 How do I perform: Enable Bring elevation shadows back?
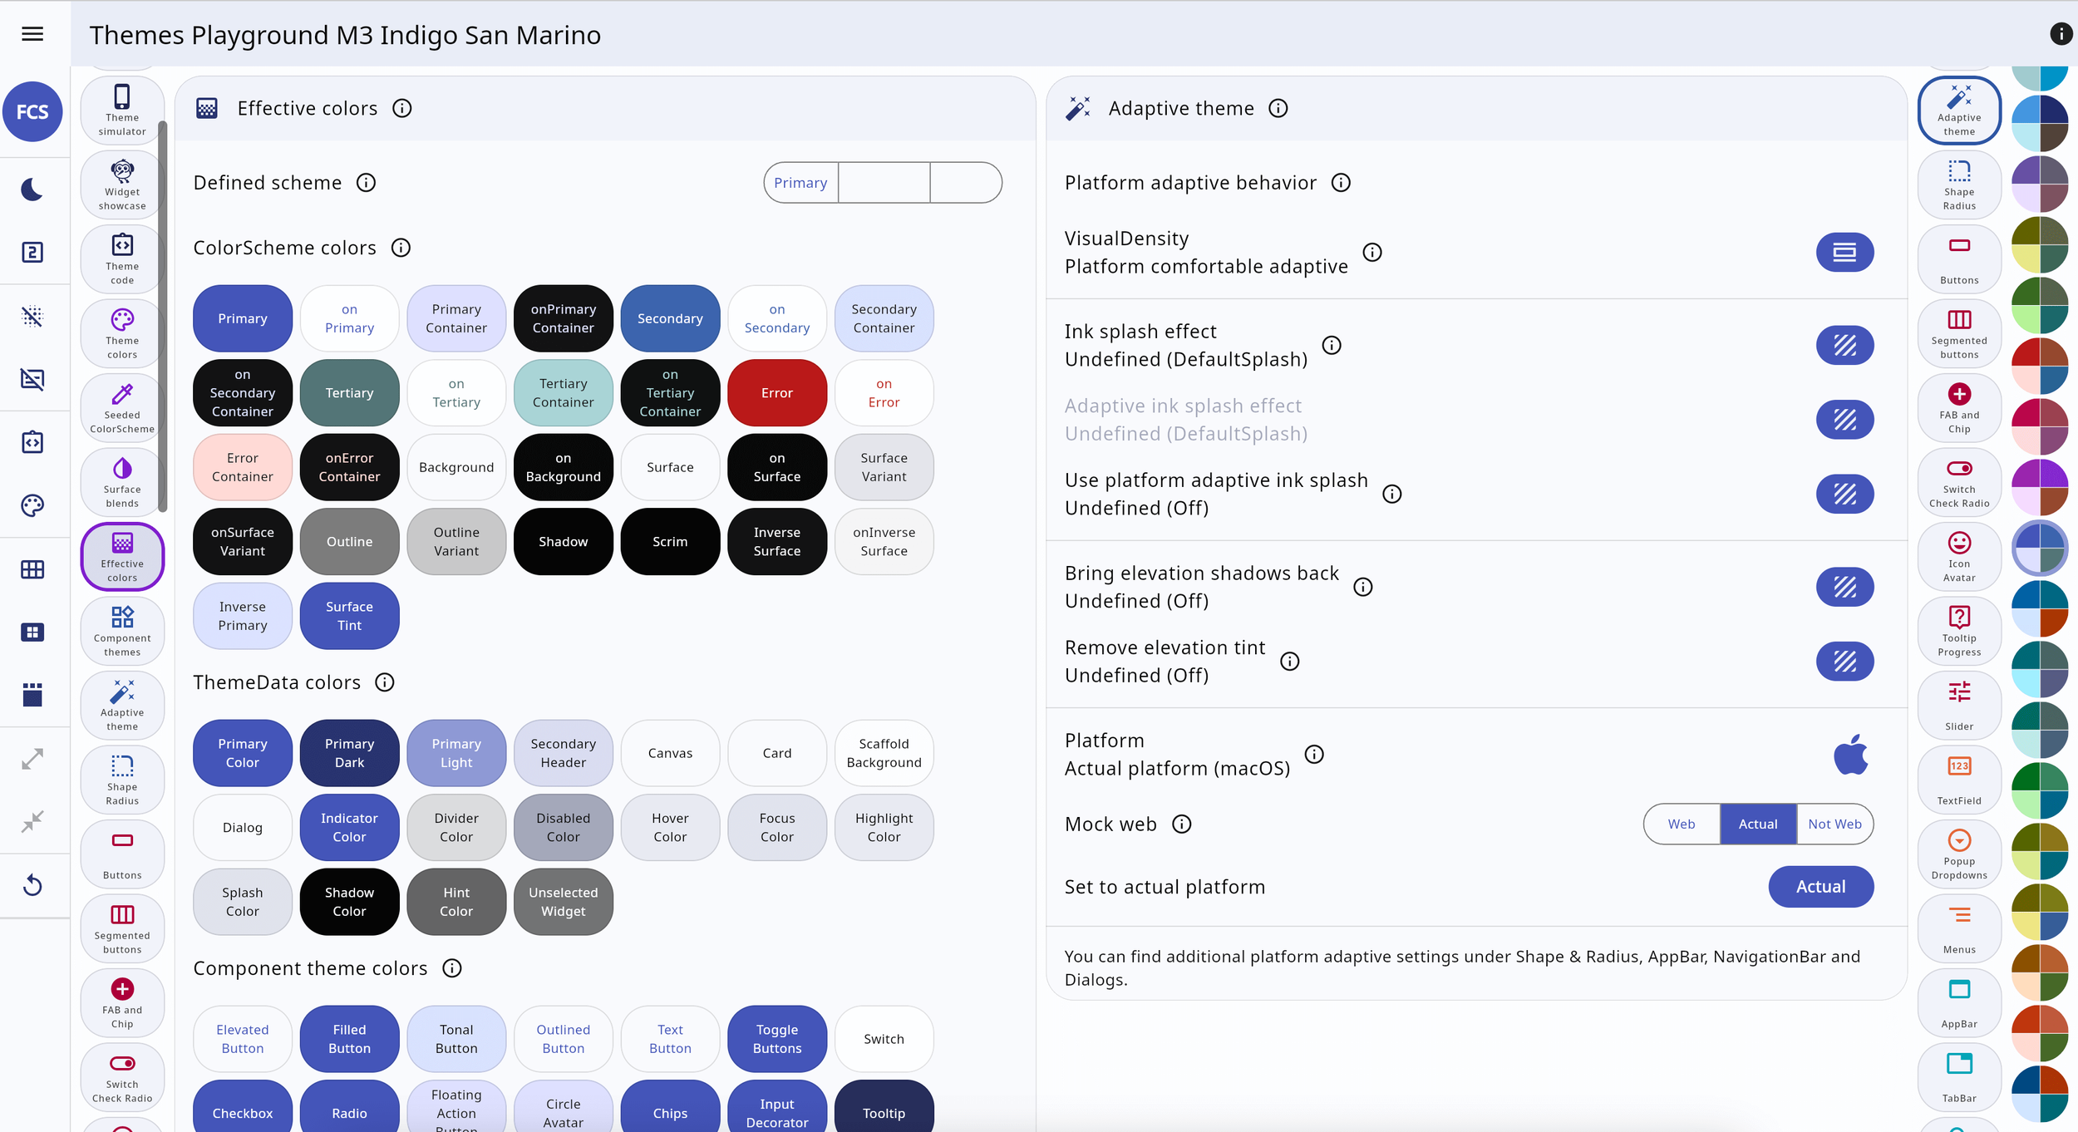click(x=1844, y=587)
